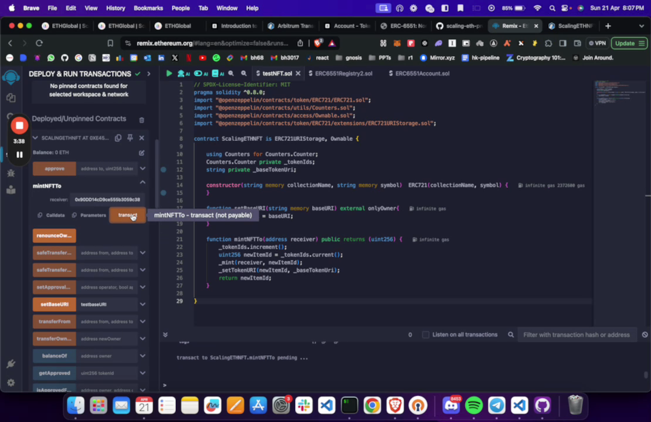Image resolution: width=651 pixels, height=422 pixels.
Task: Close the testNFT.sol editor tab
Action: coord(298,73)
